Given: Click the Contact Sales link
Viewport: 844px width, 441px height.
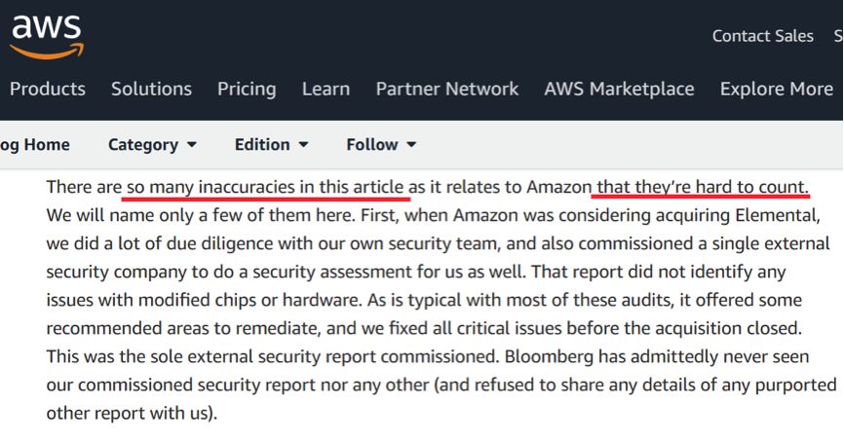Looking at the screenshot, I should coord(762,36).
